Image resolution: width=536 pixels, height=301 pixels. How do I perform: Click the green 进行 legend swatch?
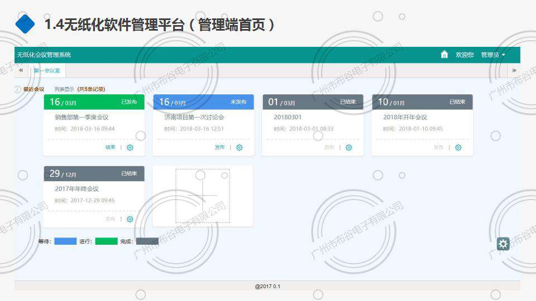106,241
